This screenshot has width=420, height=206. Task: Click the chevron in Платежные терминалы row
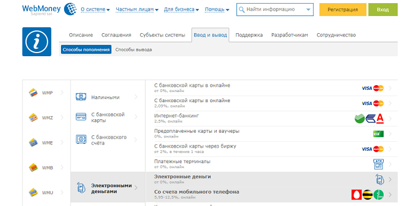pos(390,164)
